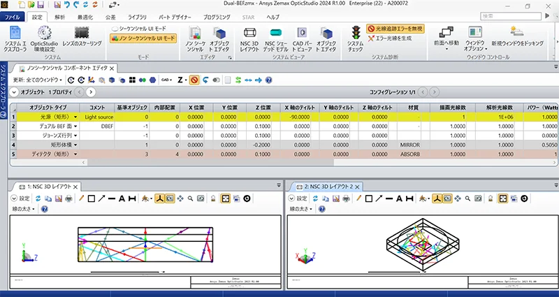Click dock new window ribbon icon
Image resolution: width=559 pixels, height=297 pixels.
pos(517,36)
